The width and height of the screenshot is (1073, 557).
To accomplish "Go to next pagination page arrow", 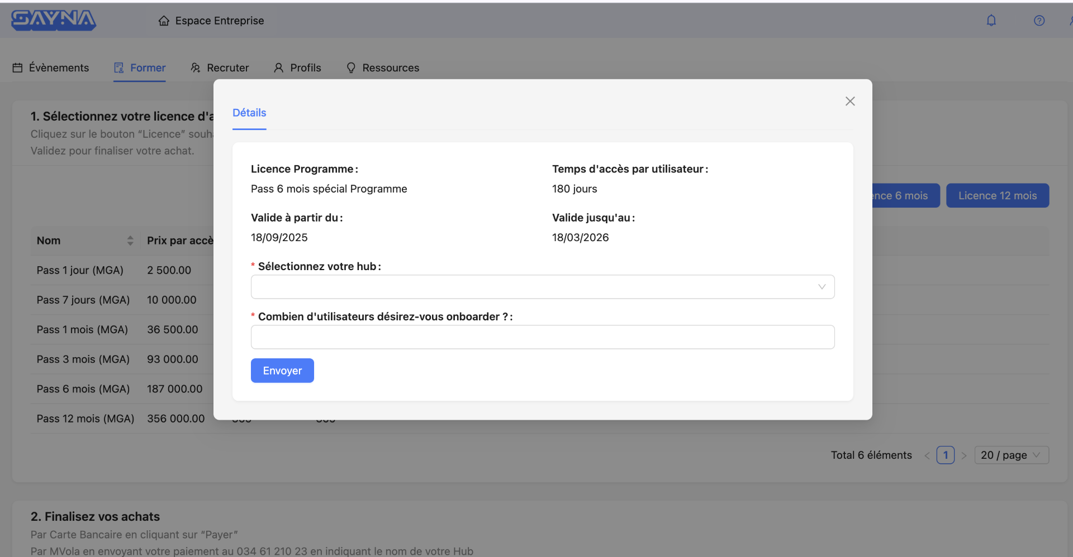I will pyautogui.click(x=964, y=455).
